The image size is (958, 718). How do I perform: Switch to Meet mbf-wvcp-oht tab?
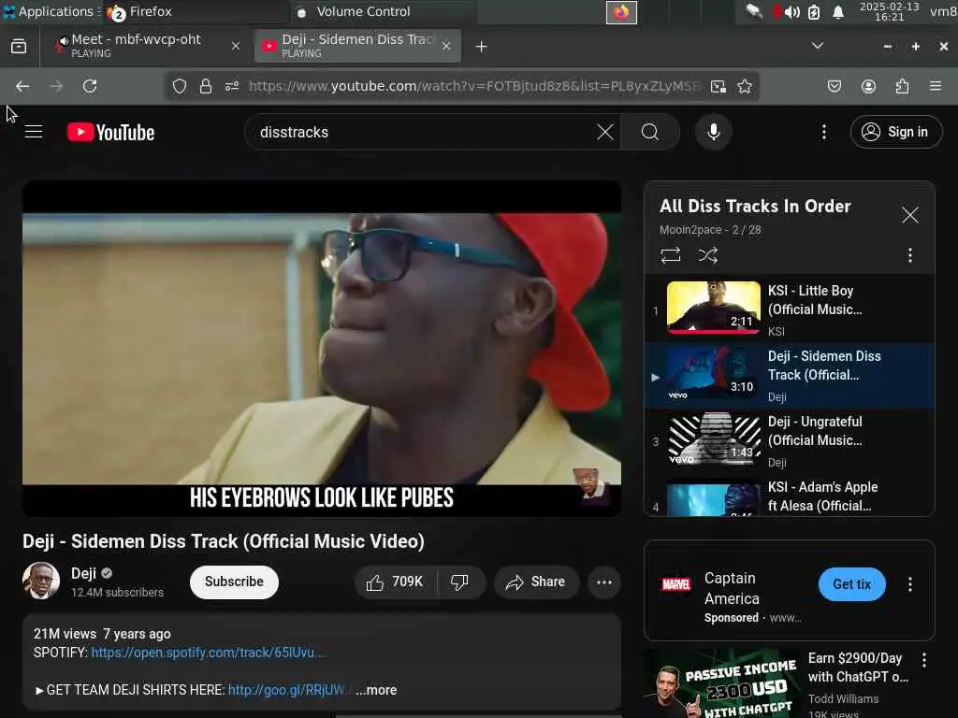[x=147, y=46]
